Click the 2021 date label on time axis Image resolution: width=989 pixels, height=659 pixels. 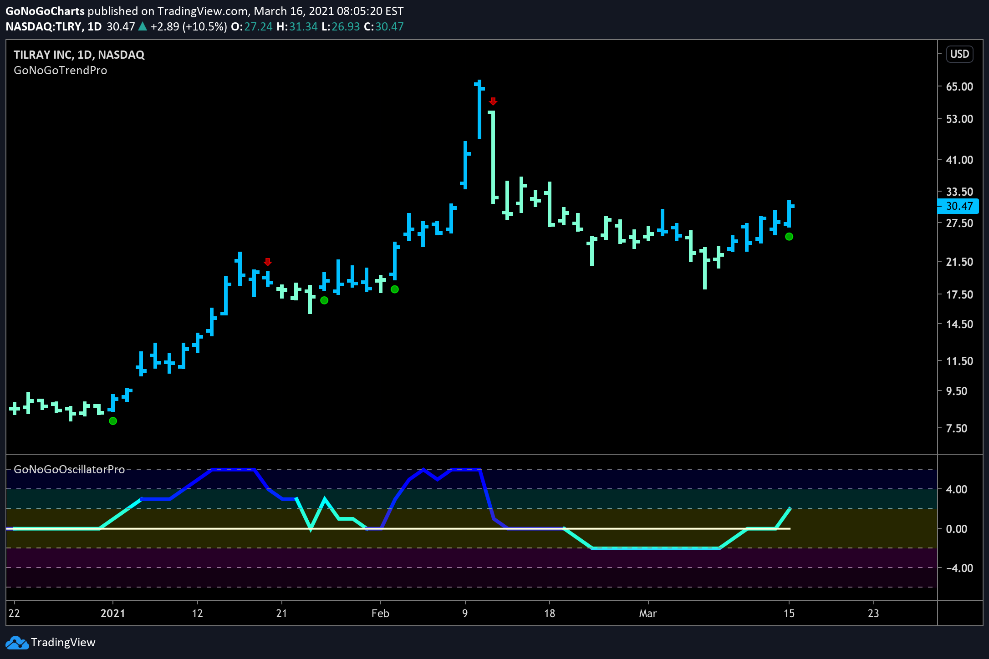[x=113, y=613]
